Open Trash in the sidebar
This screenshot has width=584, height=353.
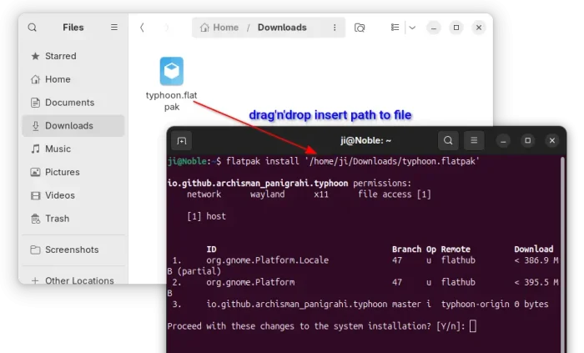73,219
